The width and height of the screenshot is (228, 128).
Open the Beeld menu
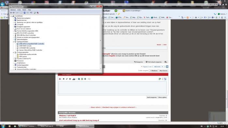coord(24,10)
